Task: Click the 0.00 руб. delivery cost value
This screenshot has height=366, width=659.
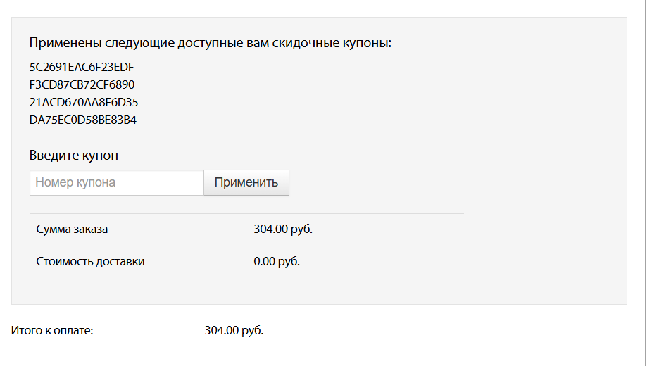Action: 277,262
